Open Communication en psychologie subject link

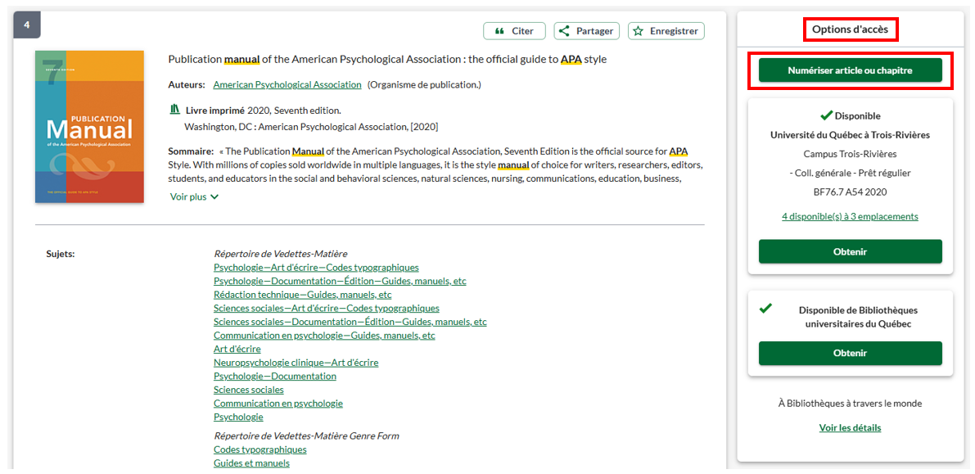278,404
